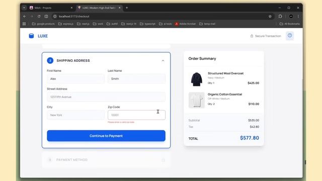
Task: Select the LUXE Modern High-End Fashion tab
Action: point(99,8)
